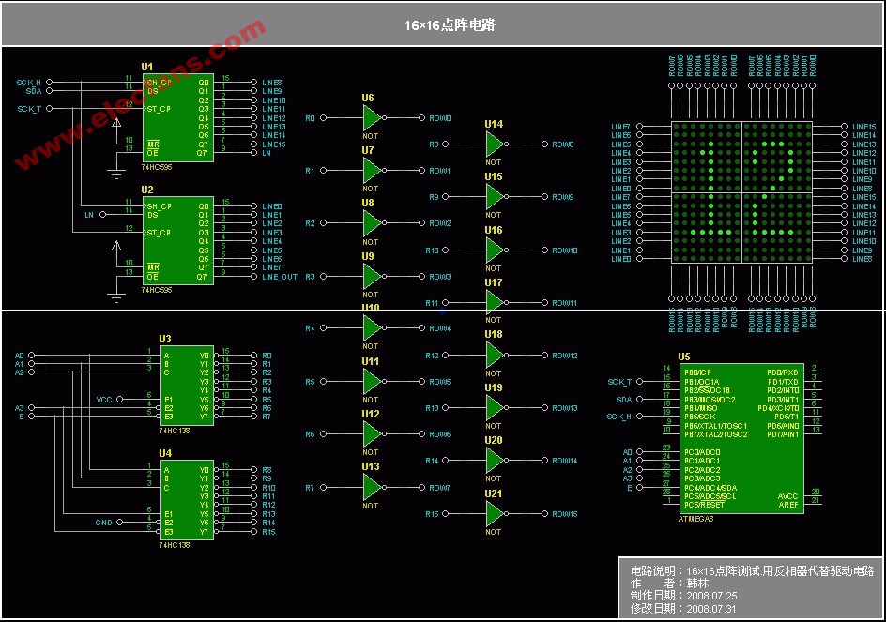Click the 16x16 LED dot matrix display

pyautogui.click(x=741, y=192)
